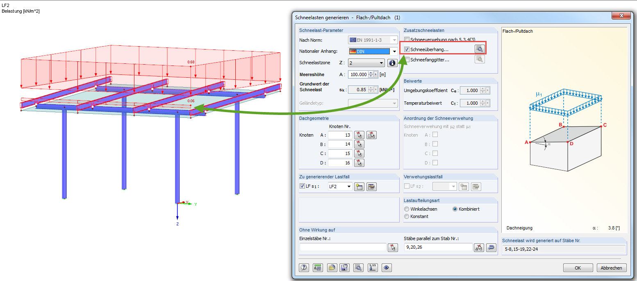The width and height of the screenshot is (637, 281).
Task: Pick node D graphically
Action: [x=359, y=163]
